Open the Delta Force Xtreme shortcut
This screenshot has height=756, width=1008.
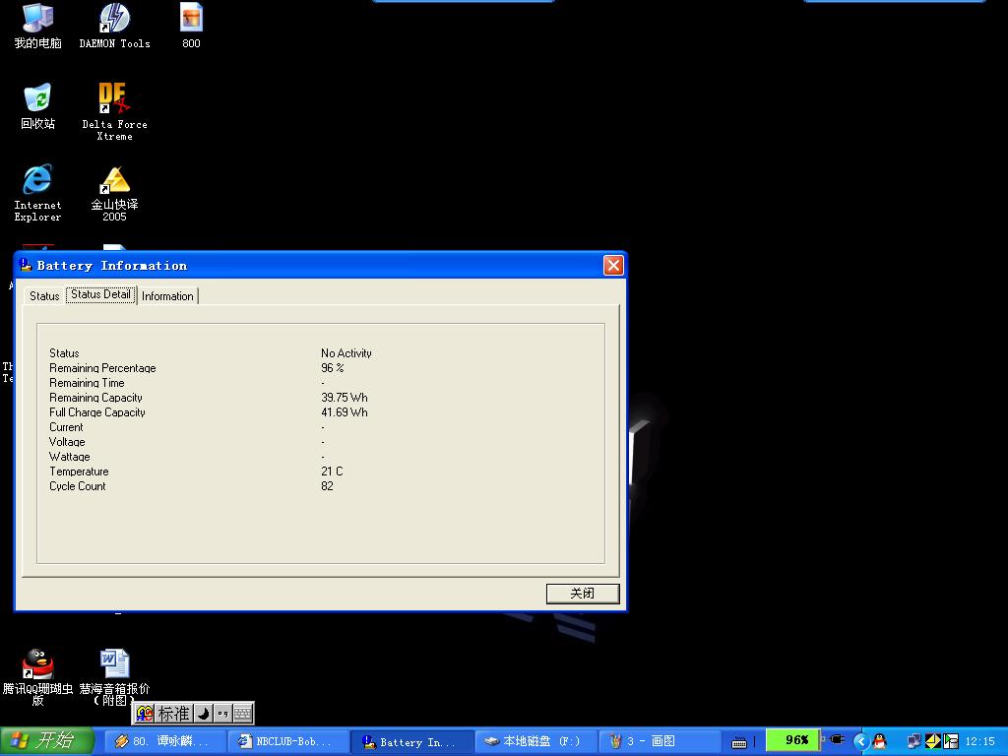tap(114, 98)
